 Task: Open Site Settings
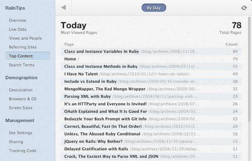[x=20, y=133]
